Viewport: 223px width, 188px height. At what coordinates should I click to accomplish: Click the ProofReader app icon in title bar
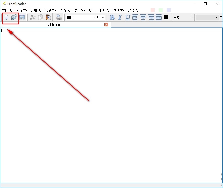click(4, 4)
